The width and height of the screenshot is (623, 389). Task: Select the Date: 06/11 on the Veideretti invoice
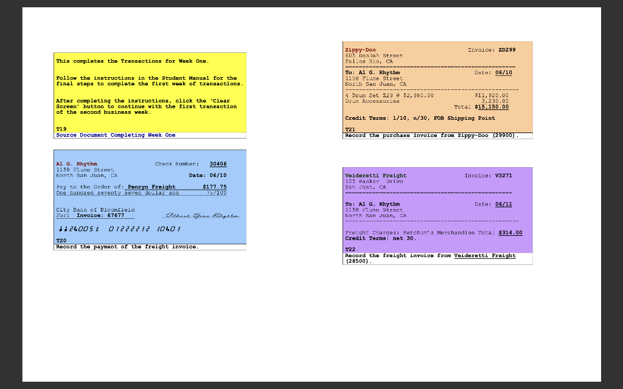tap(505, 204)
